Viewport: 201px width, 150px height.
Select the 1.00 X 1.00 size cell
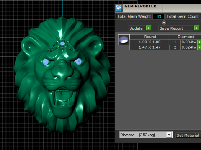149,42
